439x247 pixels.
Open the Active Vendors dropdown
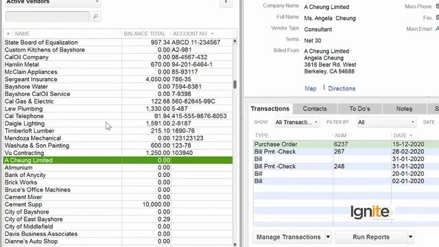[53, 3]
